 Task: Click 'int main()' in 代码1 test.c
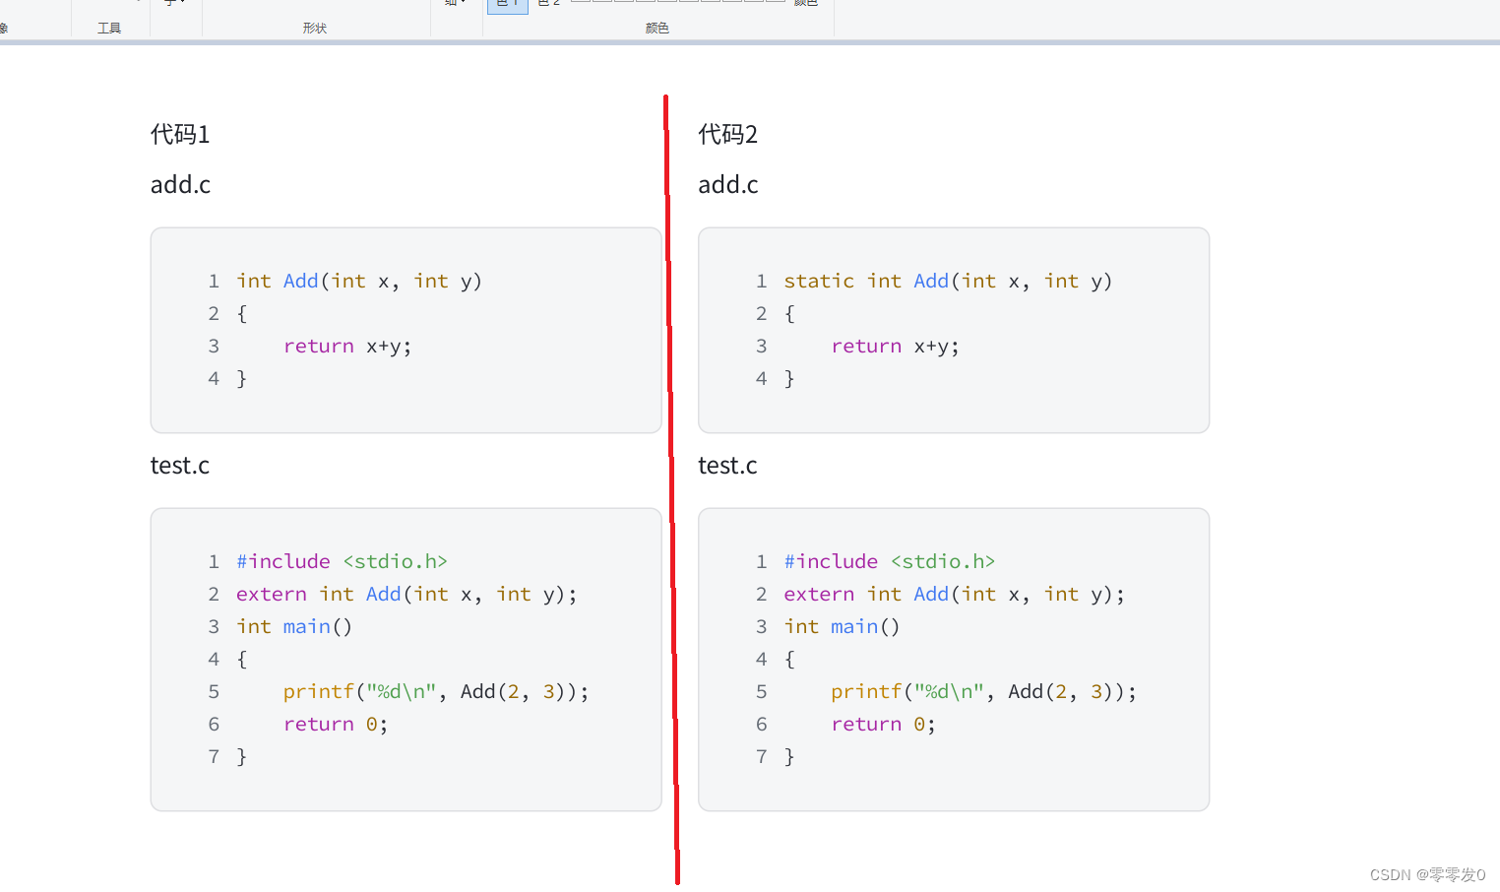coord(294,626)
